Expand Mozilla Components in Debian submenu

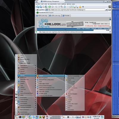pyautogui.click(x=75, y=76)
